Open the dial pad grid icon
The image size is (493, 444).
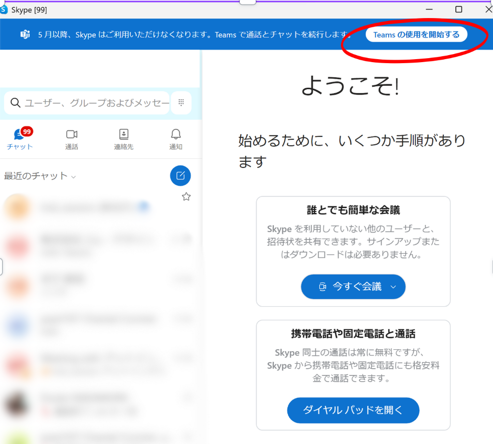click(x=181, y=102)
